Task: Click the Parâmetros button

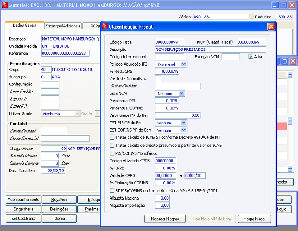Action: pyautogui.click(x=89, y=209)
